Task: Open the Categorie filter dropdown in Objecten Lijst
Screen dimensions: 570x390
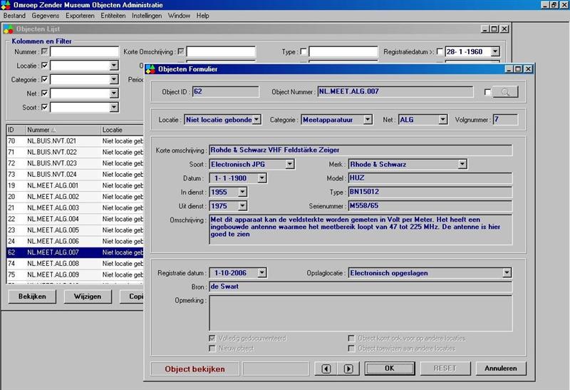Action: pos(114,79)
